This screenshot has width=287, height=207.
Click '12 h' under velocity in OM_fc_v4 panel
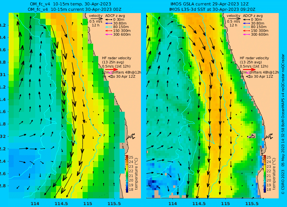pyautogui.click(x=96, y=25)
